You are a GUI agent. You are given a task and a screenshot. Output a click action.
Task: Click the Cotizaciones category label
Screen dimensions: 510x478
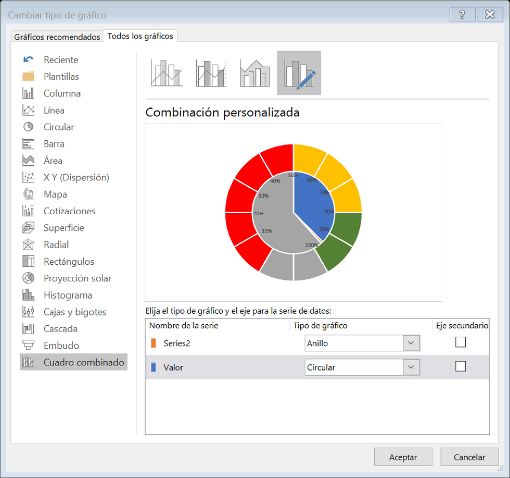pyautogui.click(x=70, y=211)
